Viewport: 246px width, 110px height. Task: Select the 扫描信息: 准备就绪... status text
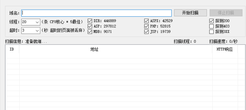(26, 41)
